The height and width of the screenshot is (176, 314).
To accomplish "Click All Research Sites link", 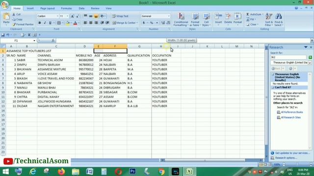I will click(290, 117).
